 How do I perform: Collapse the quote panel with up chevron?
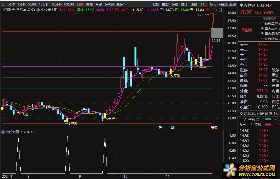pyautogui.click(x=269, y=18)
